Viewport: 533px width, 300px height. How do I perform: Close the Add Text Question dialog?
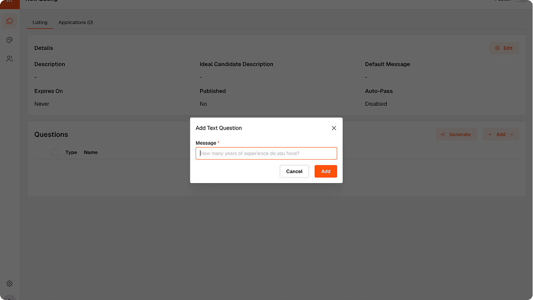[334, 128]
